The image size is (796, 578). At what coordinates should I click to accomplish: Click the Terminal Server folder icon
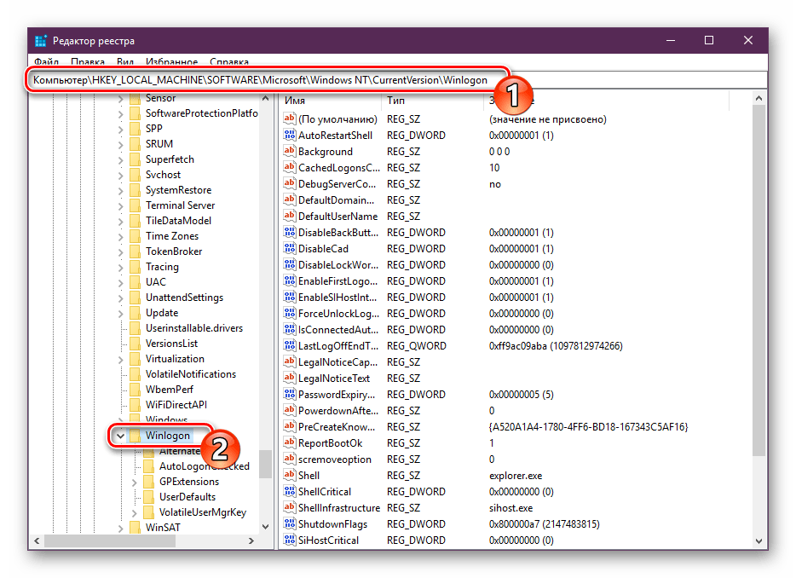click(135, 205)
